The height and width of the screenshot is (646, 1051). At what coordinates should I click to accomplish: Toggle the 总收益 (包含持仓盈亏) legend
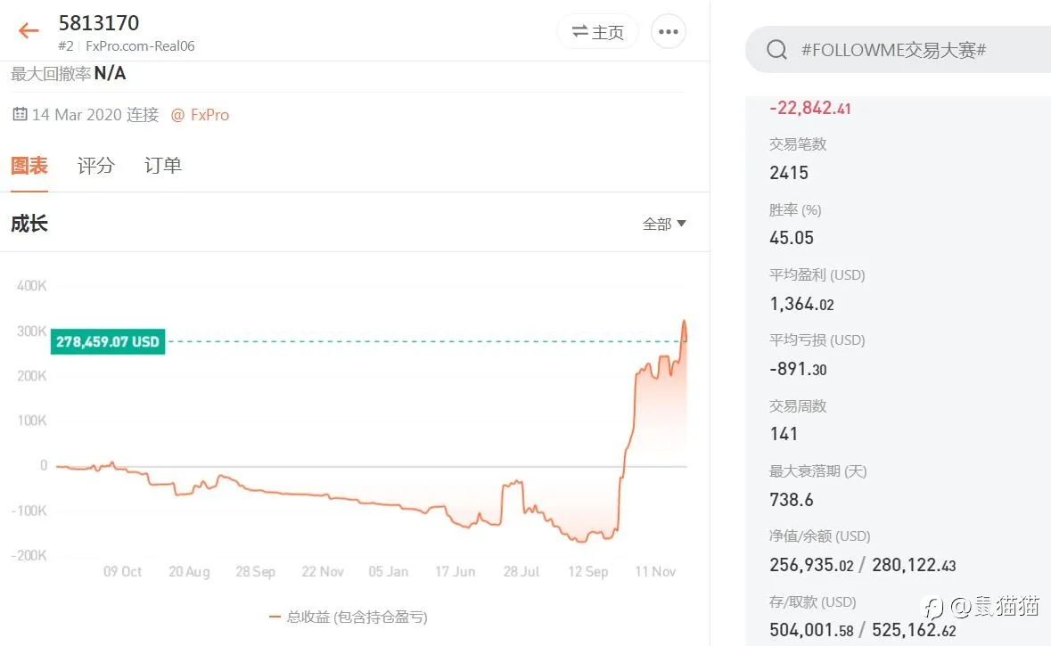pos(348,617)
